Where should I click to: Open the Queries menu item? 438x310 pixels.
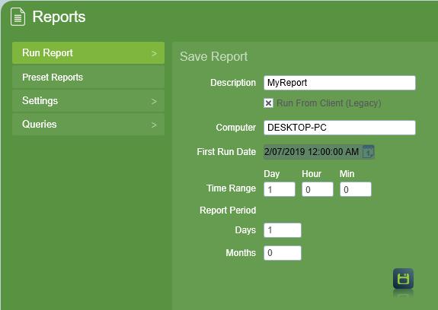click(88, 124)
